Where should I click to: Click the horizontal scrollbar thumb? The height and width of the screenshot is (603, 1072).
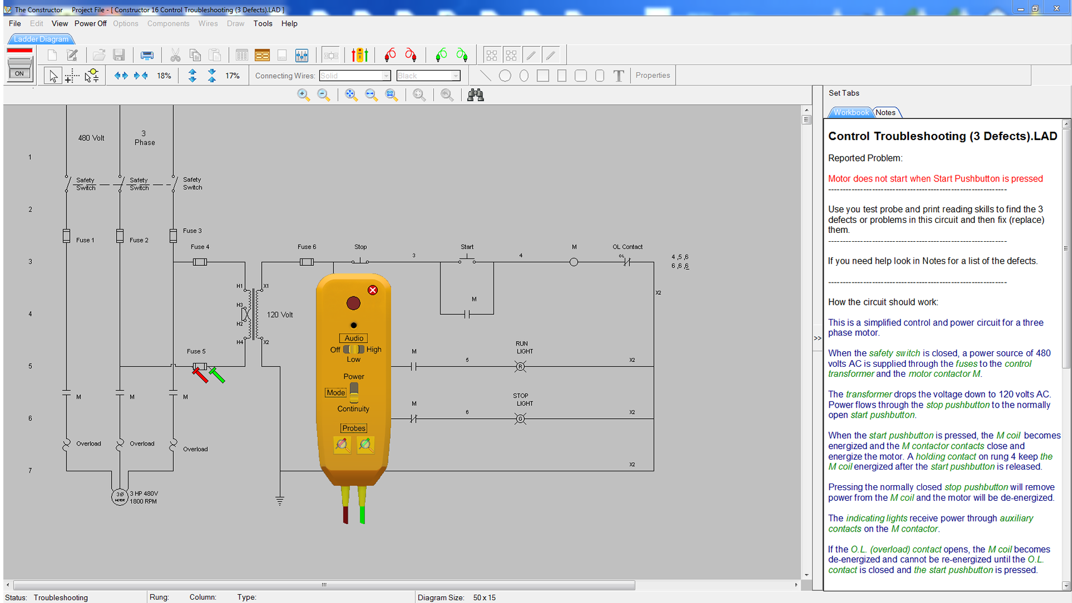coord(324,585)
